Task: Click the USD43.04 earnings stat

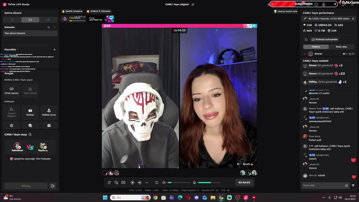Action: click(x=323, y=25)
